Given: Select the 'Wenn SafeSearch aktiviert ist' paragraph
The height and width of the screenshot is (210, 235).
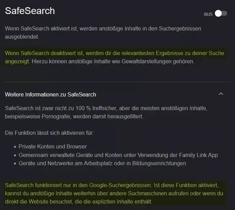Looking at the screenshot, I should coord(103,32).
